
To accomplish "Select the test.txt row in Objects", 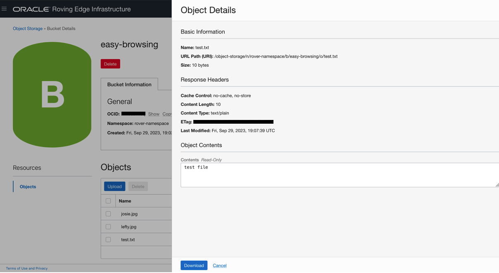I will pos(127,239).
